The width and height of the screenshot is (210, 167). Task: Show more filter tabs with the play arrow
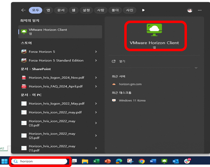(x=143, y=10)
